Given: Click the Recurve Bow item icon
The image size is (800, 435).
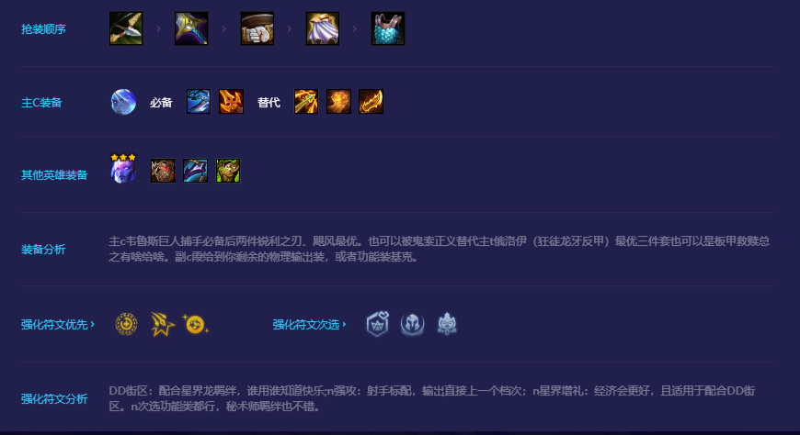Looking at the screenshot, I should [x=126, y=28].
